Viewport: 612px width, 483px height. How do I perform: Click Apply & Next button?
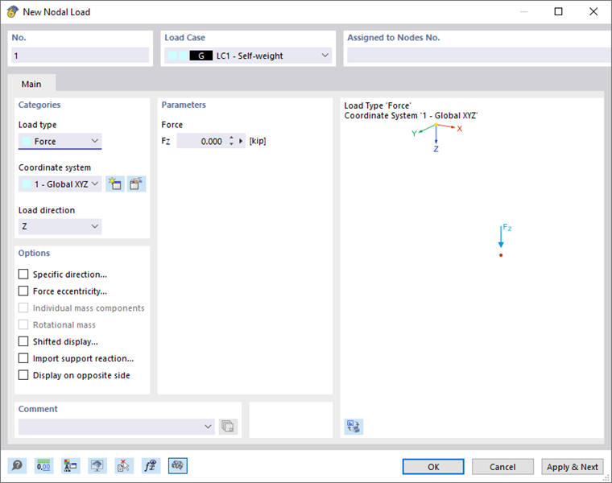tap(573, 467)
